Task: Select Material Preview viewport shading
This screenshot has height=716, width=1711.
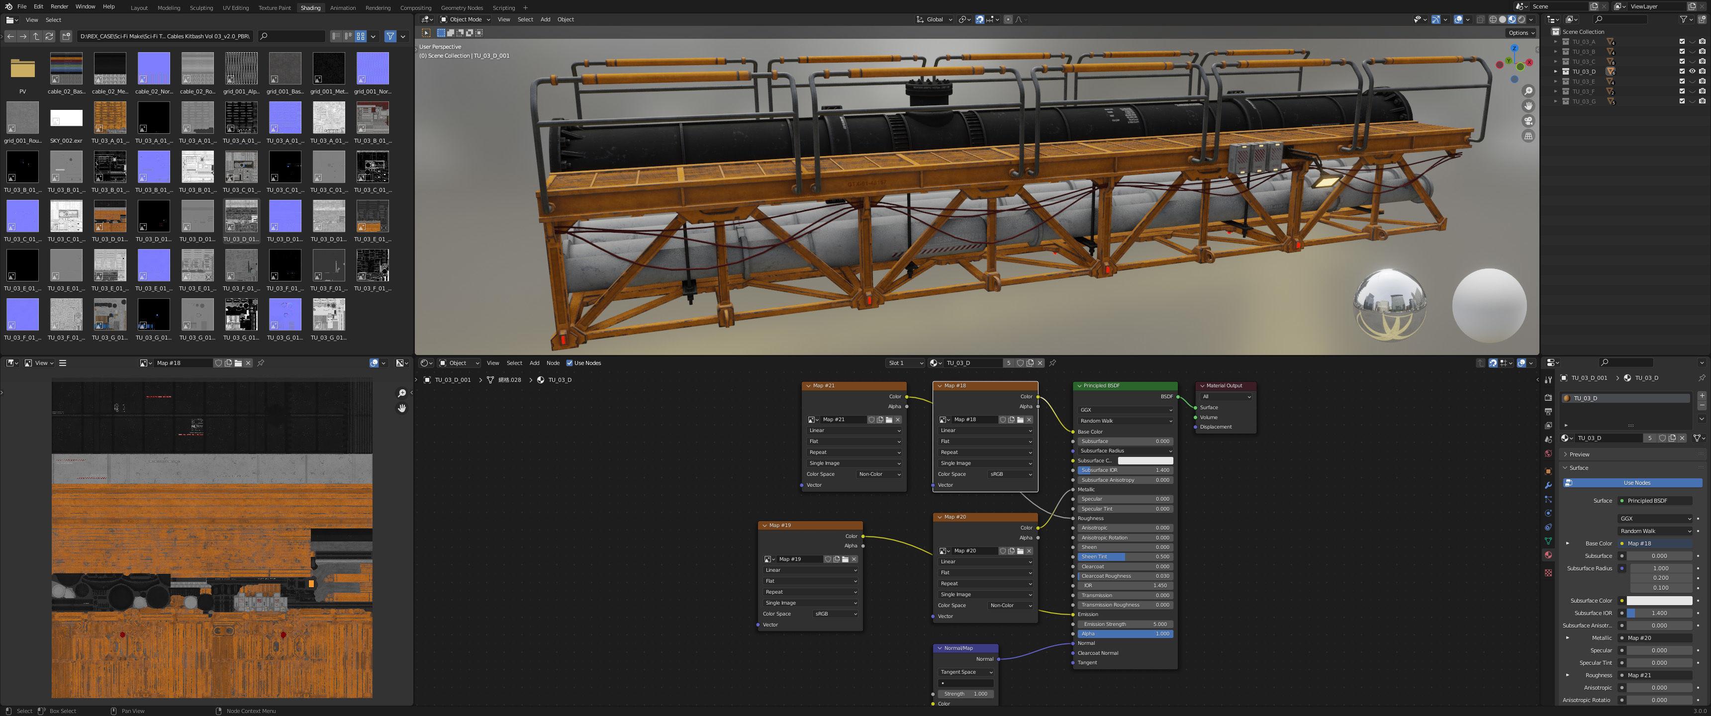Action: tap(1512, 19)
